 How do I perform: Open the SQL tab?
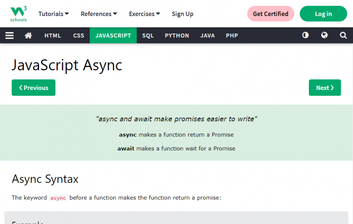tap(148, 35)
